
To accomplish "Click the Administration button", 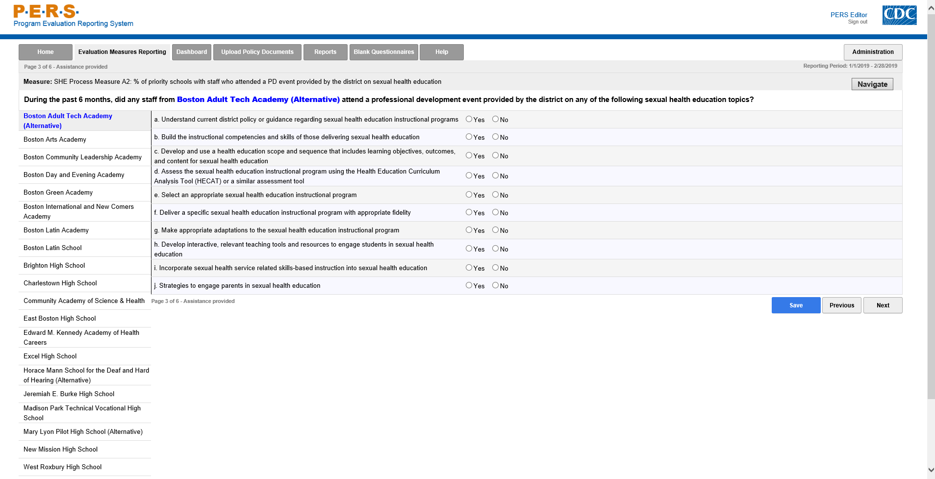I will coord(873,52).
